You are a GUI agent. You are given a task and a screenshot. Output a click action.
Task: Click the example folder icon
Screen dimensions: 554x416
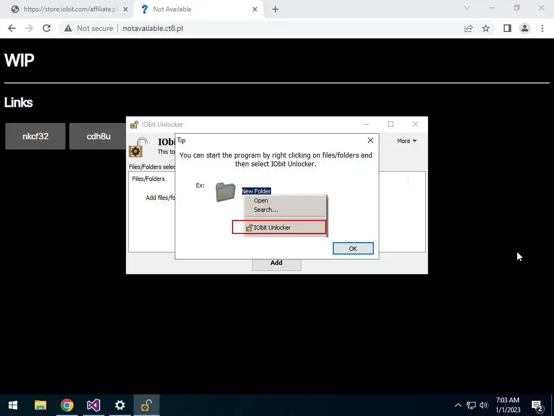226,192
